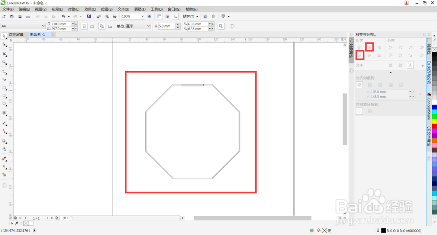This screenshot has height=235, width=437.
Task: Click the Import icon in the toolbar
Action: click(x=99, y=17)
